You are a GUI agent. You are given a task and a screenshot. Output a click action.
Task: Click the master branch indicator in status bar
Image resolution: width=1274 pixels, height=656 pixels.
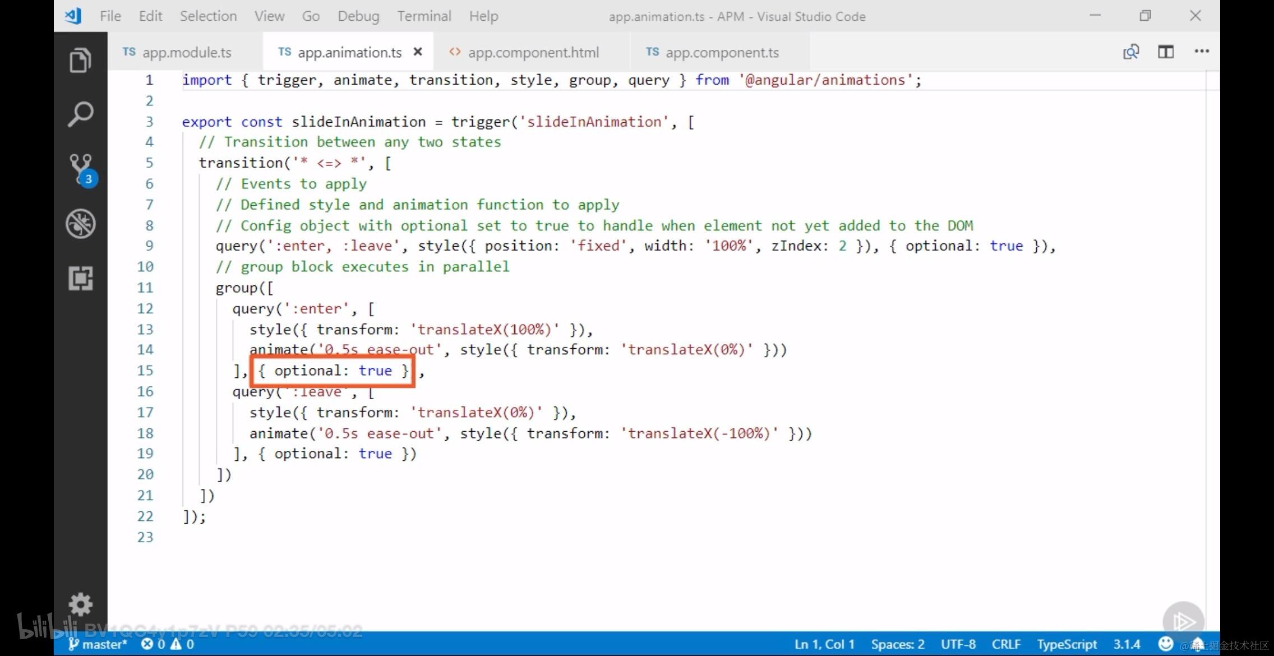99,644
